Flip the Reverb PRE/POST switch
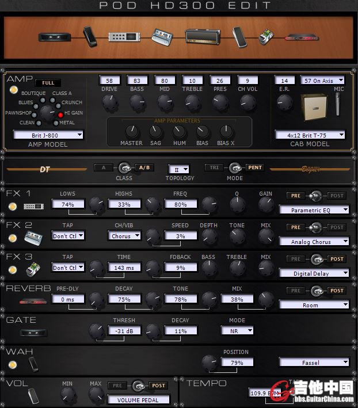 pyautogui.click(x=317, y=291)
